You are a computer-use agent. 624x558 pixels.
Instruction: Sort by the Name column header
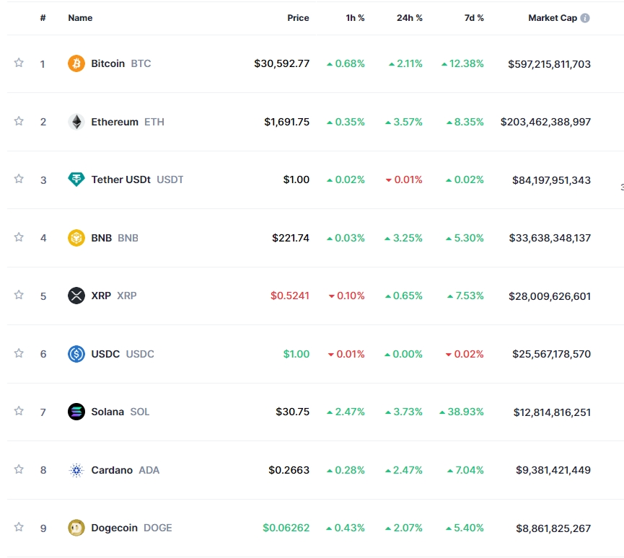click(x=80, y=18)
